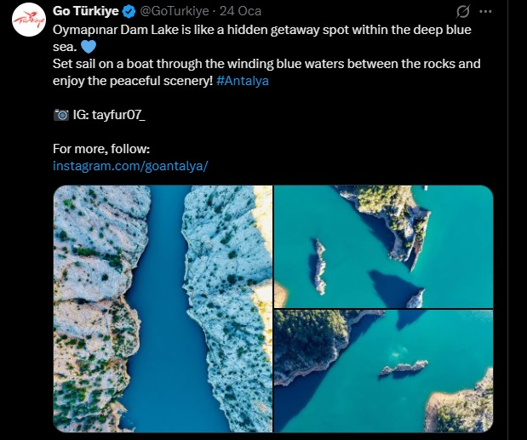Open the Go Türkiye display name
The width and height of the screenshot is (527, 440).
click(85, 12)
